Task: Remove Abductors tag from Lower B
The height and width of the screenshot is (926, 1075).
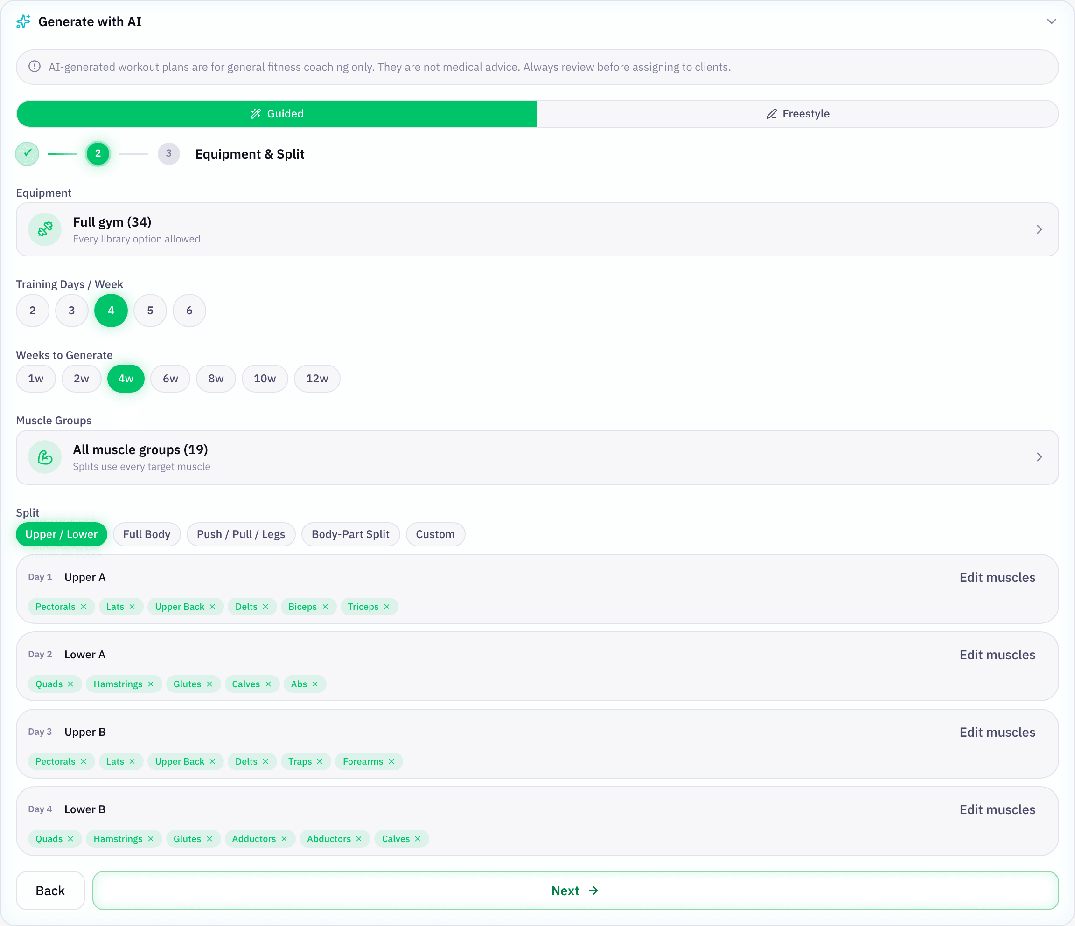Action: 358,839
